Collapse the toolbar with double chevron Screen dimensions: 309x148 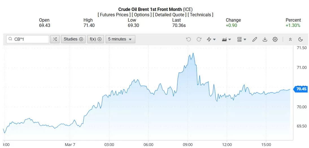pos(290,39)
